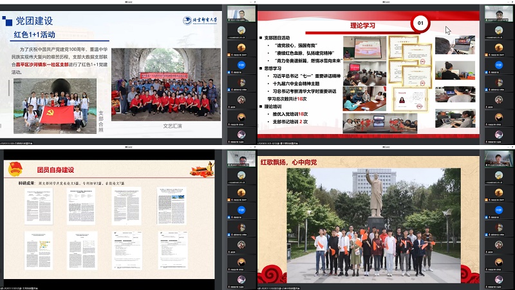Click blue person badge under blue avatar, top-right window
This screenshot has width=515, height=290.
[487, 72]
